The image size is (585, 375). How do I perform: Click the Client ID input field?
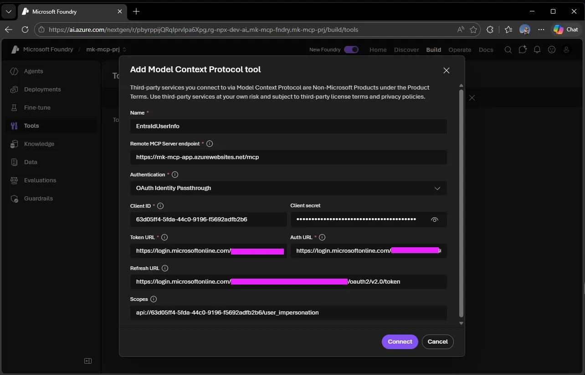[208, 219]
